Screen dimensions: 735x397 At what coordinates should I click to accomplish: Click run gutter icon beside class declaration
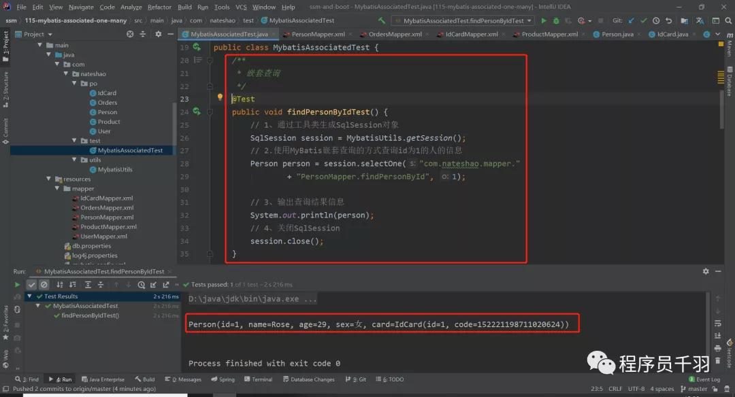pos(197,48)
